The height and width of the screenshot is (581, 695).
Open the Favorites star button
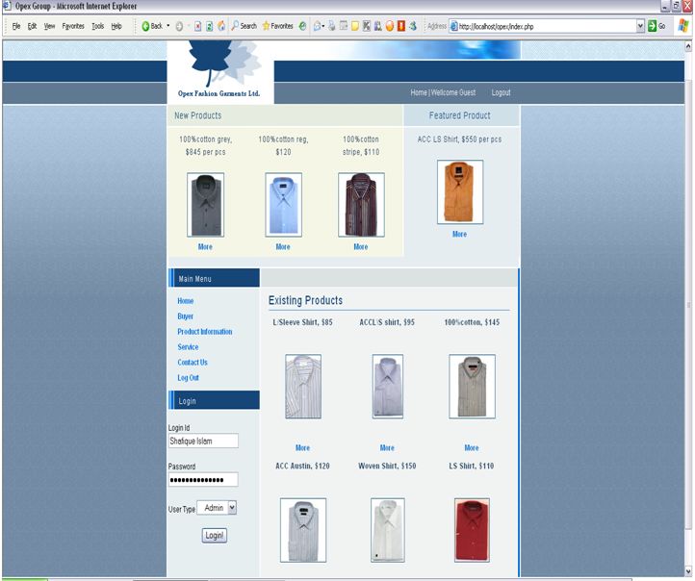(277, 26)
